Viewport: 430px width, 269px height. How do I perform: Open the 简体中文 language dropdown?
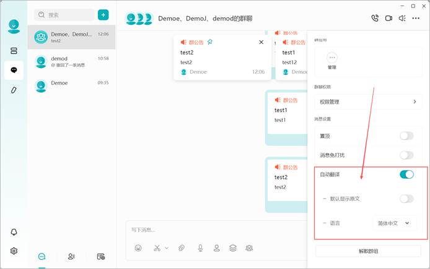[x=394, y=223]
